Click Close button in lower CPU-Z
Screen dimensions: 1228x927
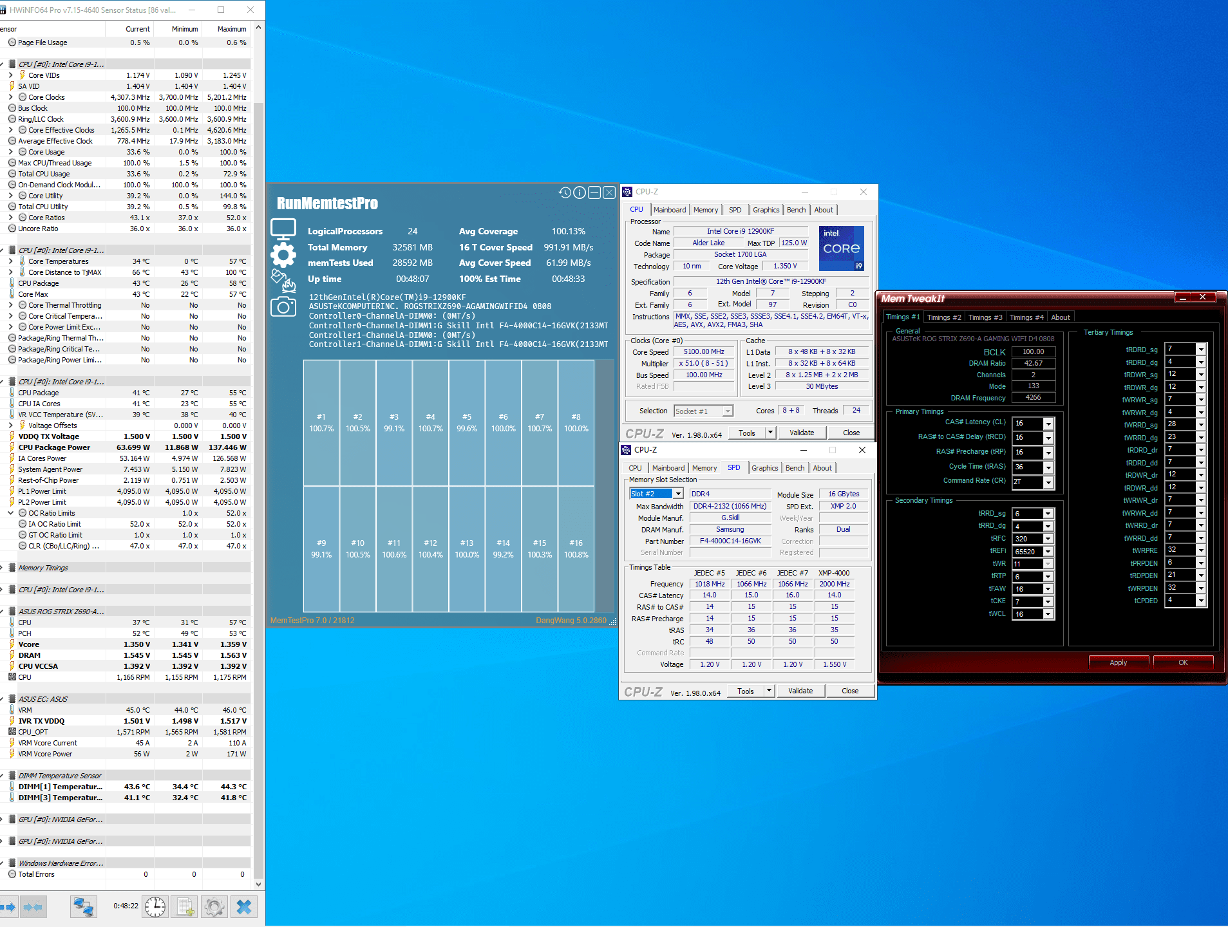click(x=850, y=691)
